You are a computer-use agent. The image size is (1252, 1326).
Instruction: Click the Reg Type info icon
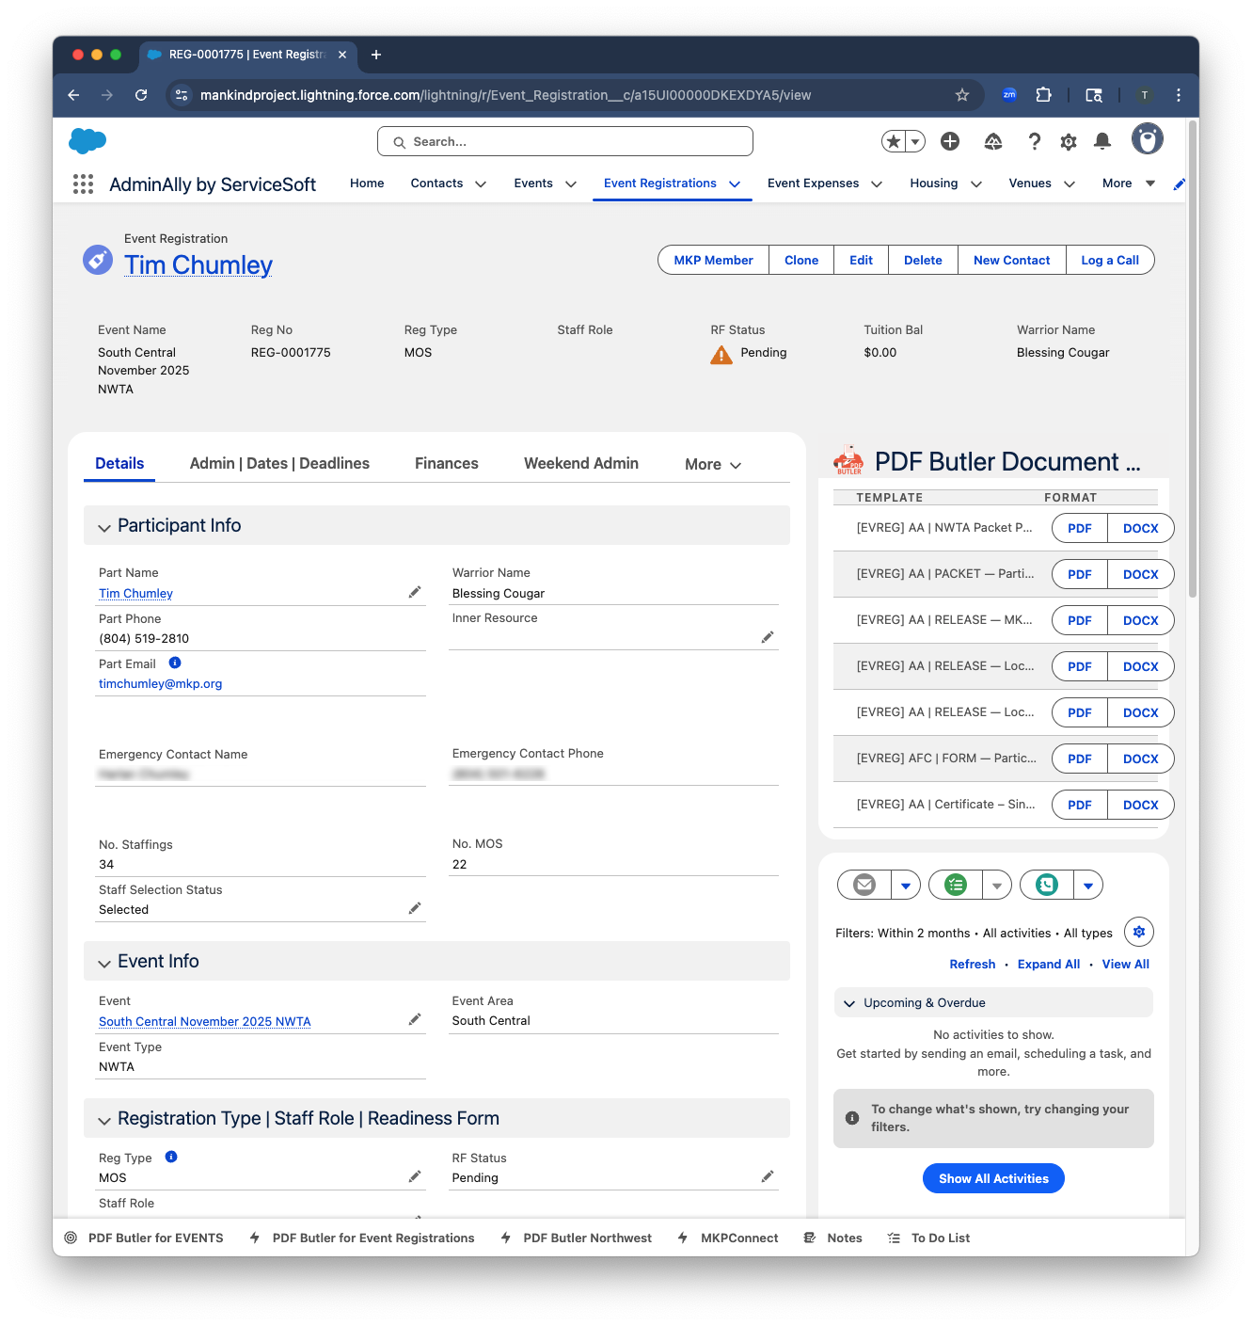(x=171, y=1157)
